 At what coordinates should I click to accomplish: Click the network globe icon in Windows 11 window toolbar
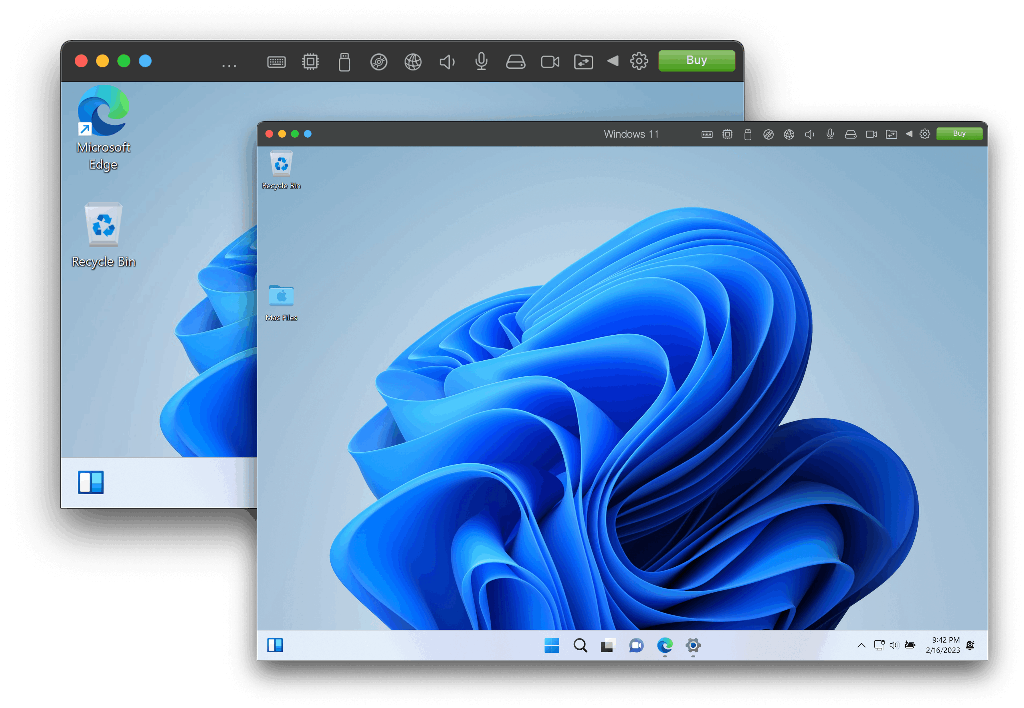coord(789,134)
